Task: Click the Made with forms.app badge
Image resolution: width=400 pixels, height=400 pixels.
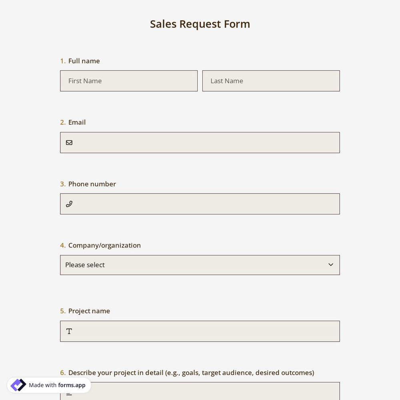Action: tap(49, 385)
